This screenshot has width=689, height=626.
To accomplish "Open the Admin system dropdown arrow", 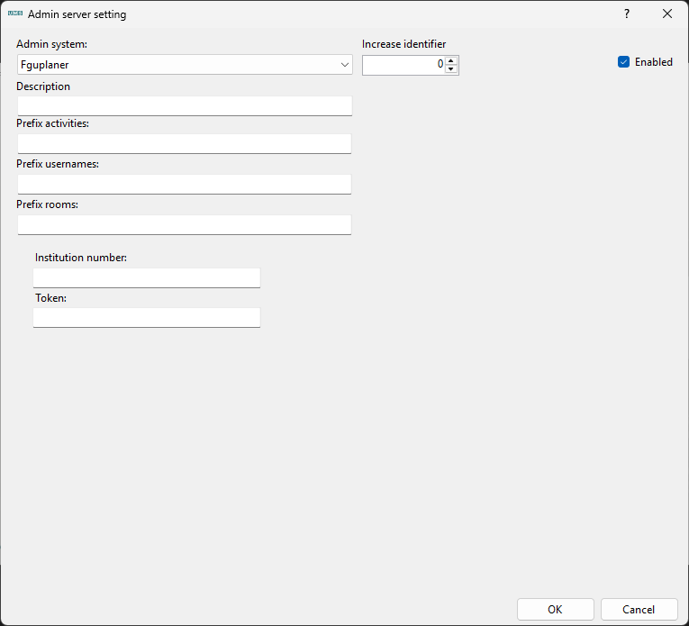I will click(345, 65).
